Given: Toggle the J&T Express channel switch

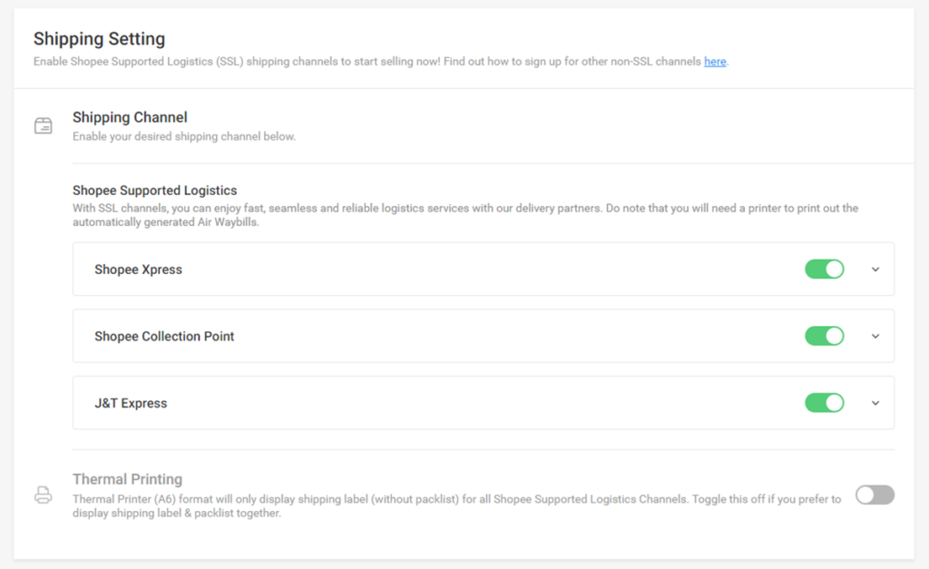Looking at the screenshot, I should [824, 402].
